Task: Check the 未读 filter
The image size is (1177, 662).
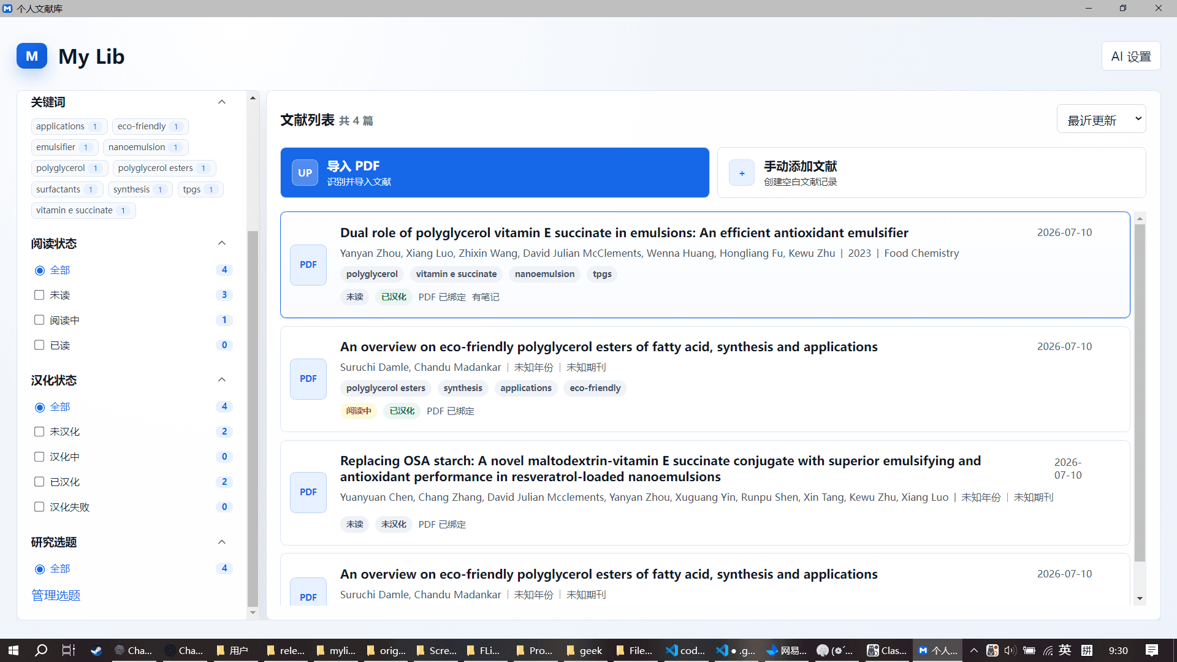Action: 39,295
